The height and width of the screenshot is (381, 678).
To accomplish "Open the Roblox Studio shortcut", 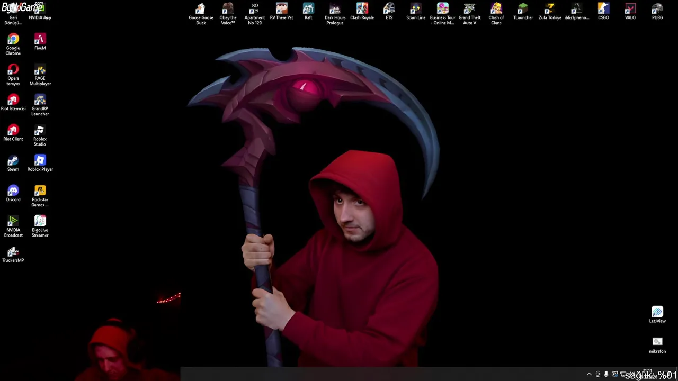I will coord(40,135).
